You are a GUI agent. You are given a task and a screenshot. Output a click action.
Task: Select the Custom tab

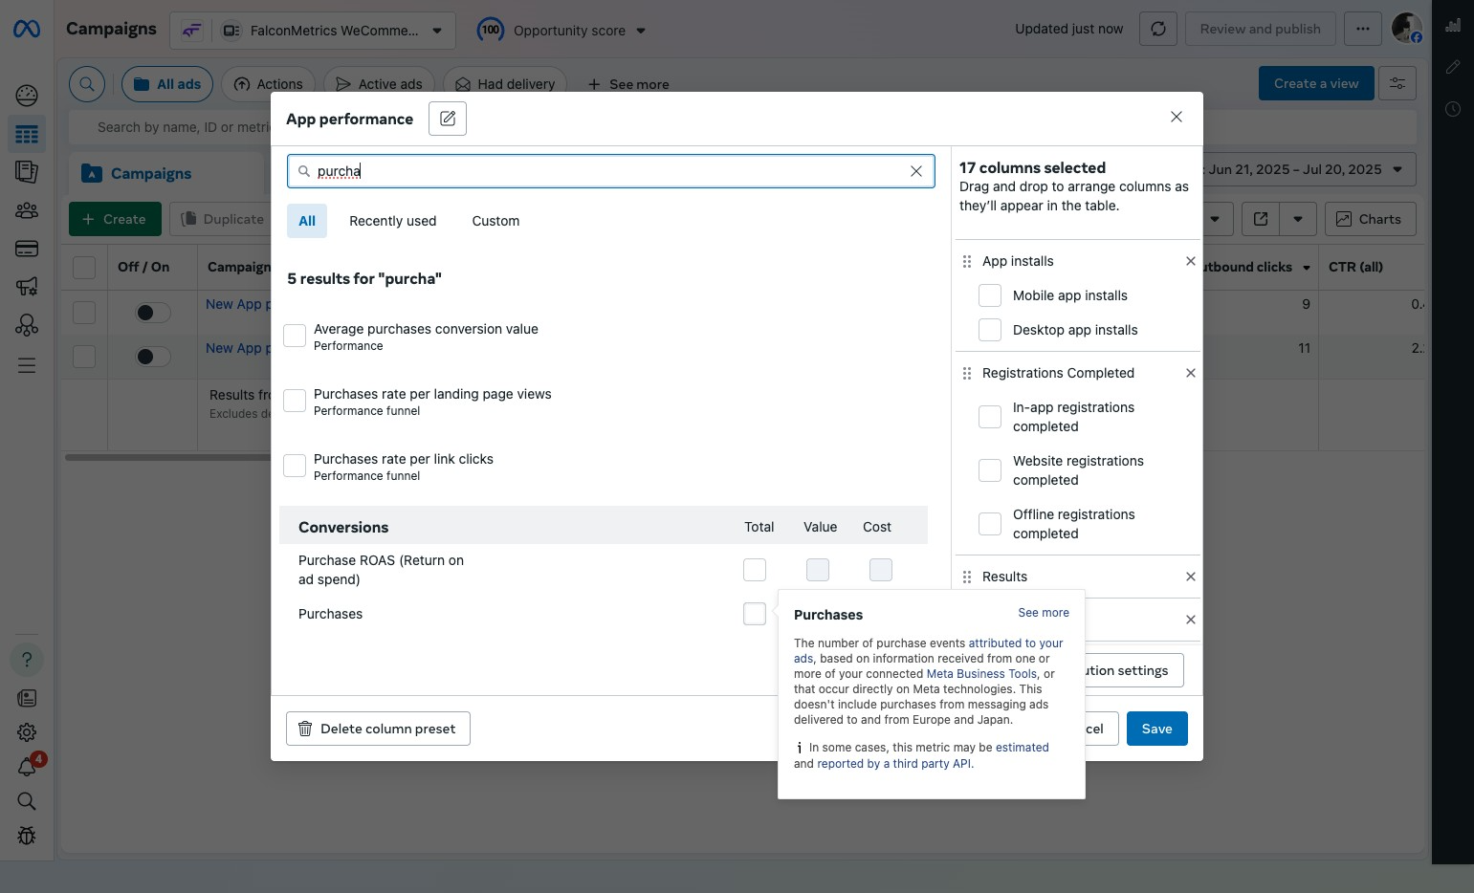tap(495, 221)
